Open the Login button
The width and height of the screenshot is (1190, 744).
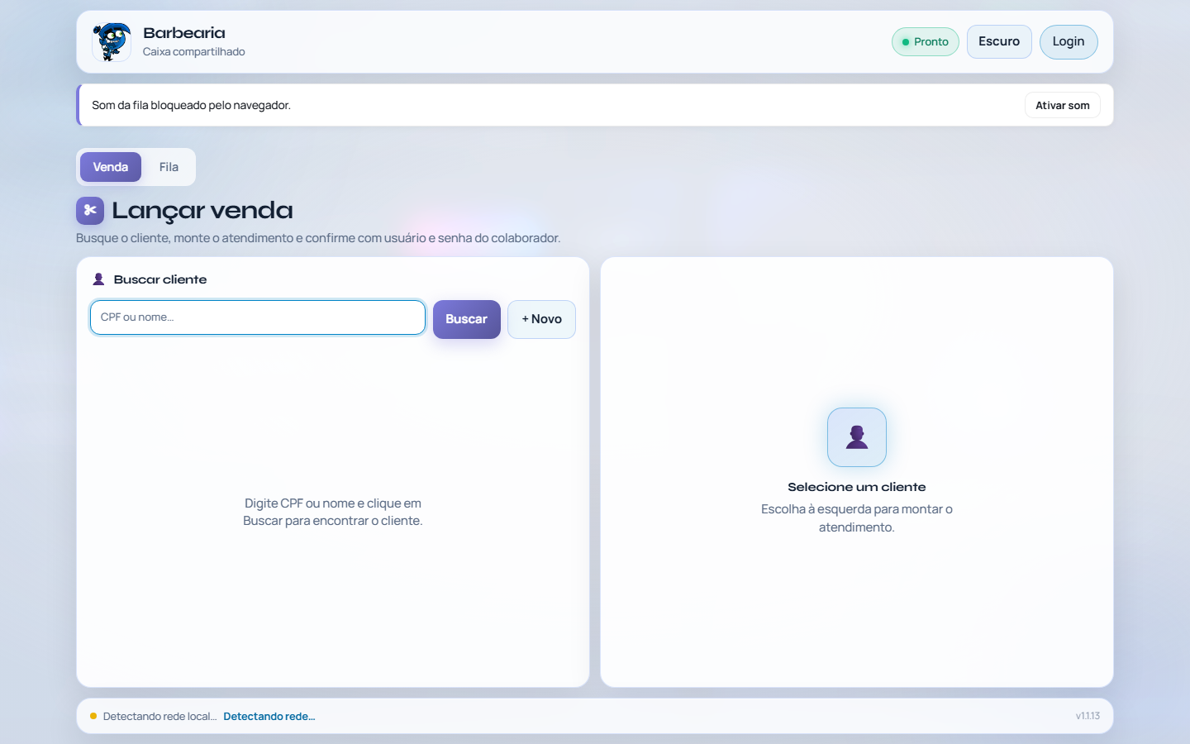[1069, 41]
